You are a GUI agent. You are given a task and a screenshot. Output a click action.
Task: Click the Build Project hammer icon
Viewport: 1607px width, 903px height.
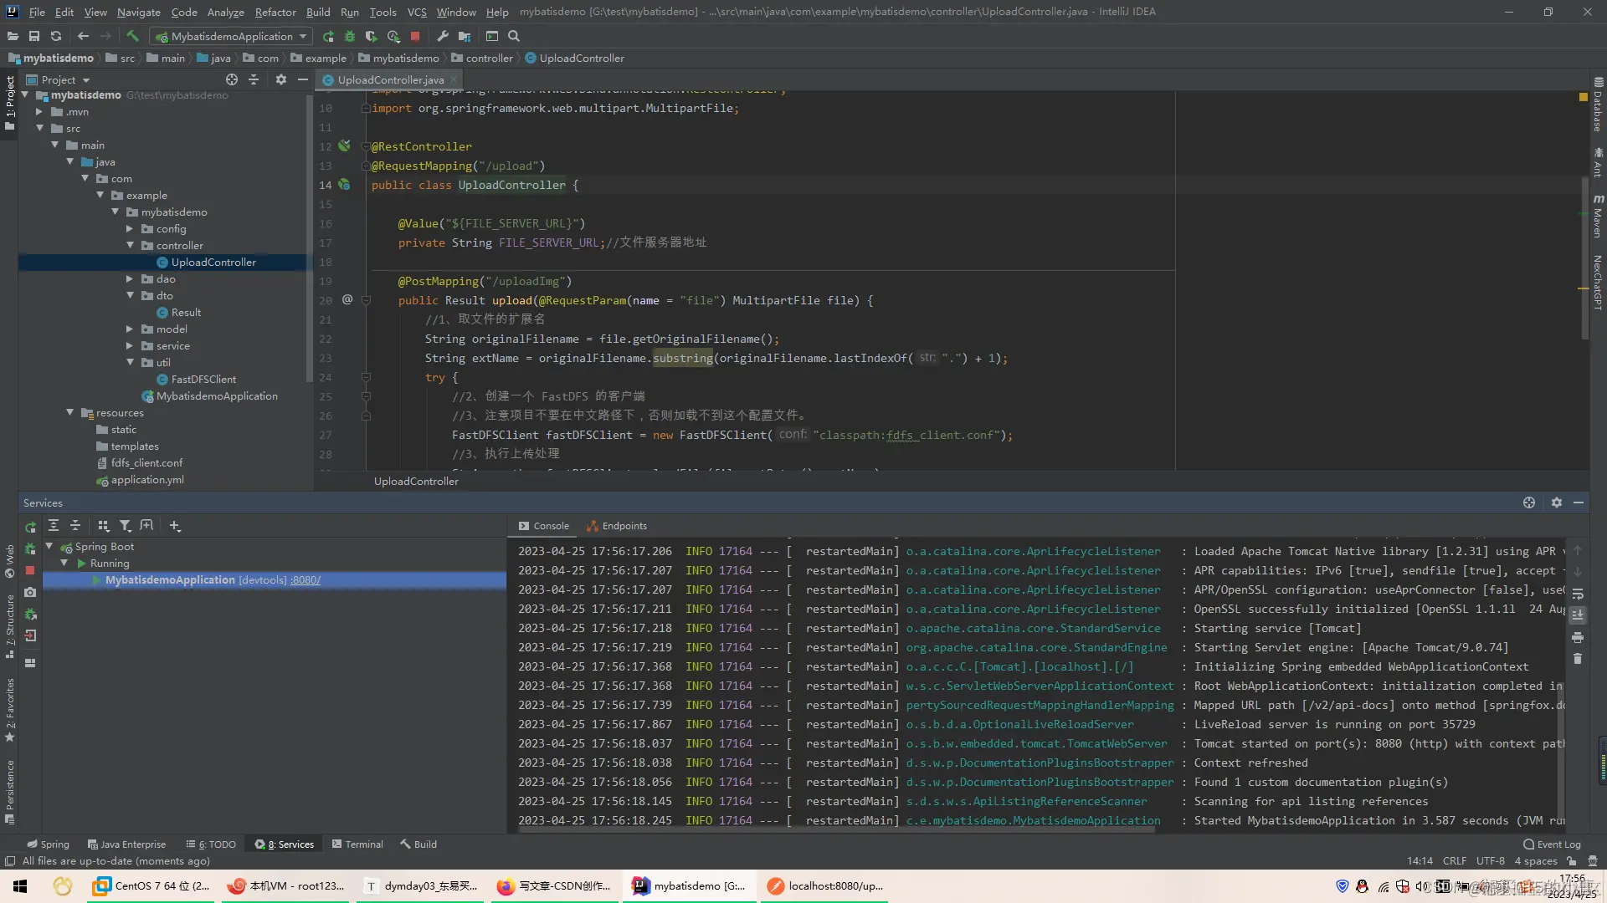132,36
